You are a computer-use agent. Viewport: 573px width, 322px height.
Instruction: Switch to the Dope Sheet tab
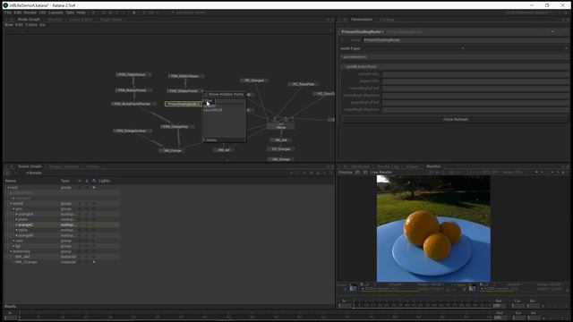[111, 20]
